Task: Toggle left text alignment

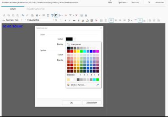Action: [111, 20]
